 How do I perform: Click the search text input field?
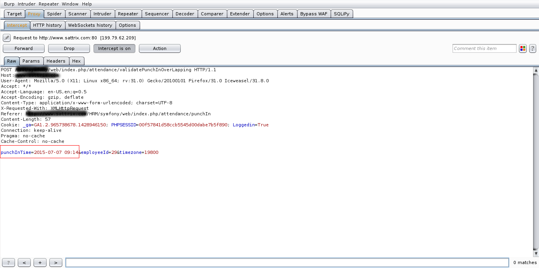tap(287, 262)
